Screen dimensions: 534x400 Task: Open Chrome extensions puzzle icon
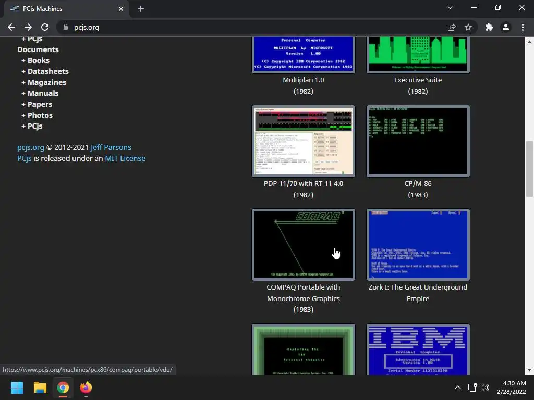[x=489, y=27]
